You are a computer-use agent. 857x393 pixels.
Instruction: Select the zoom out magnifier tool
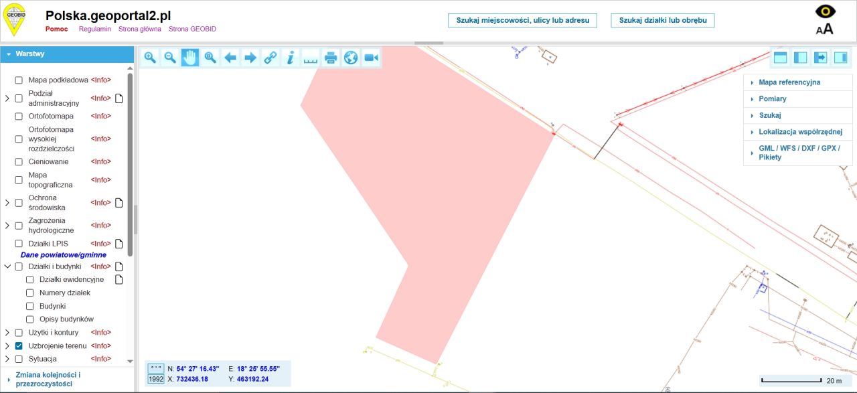(170, 58)
